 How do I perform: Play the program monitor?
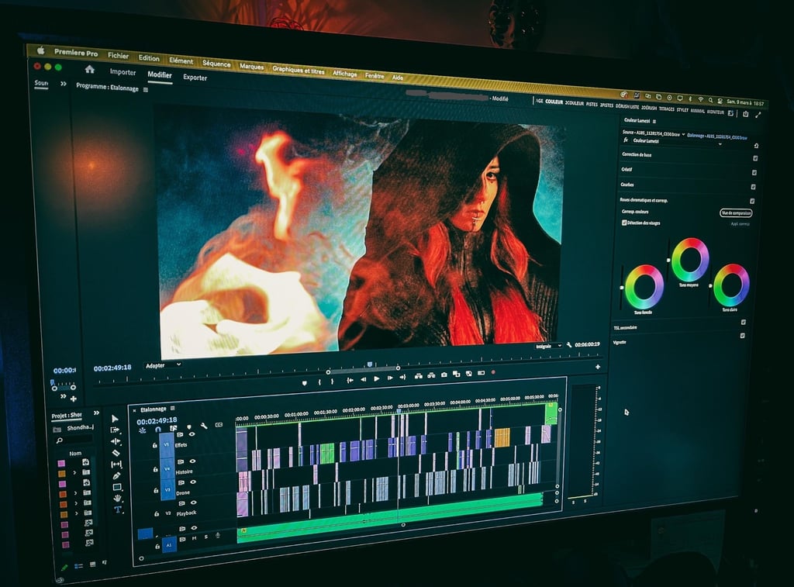376,378
